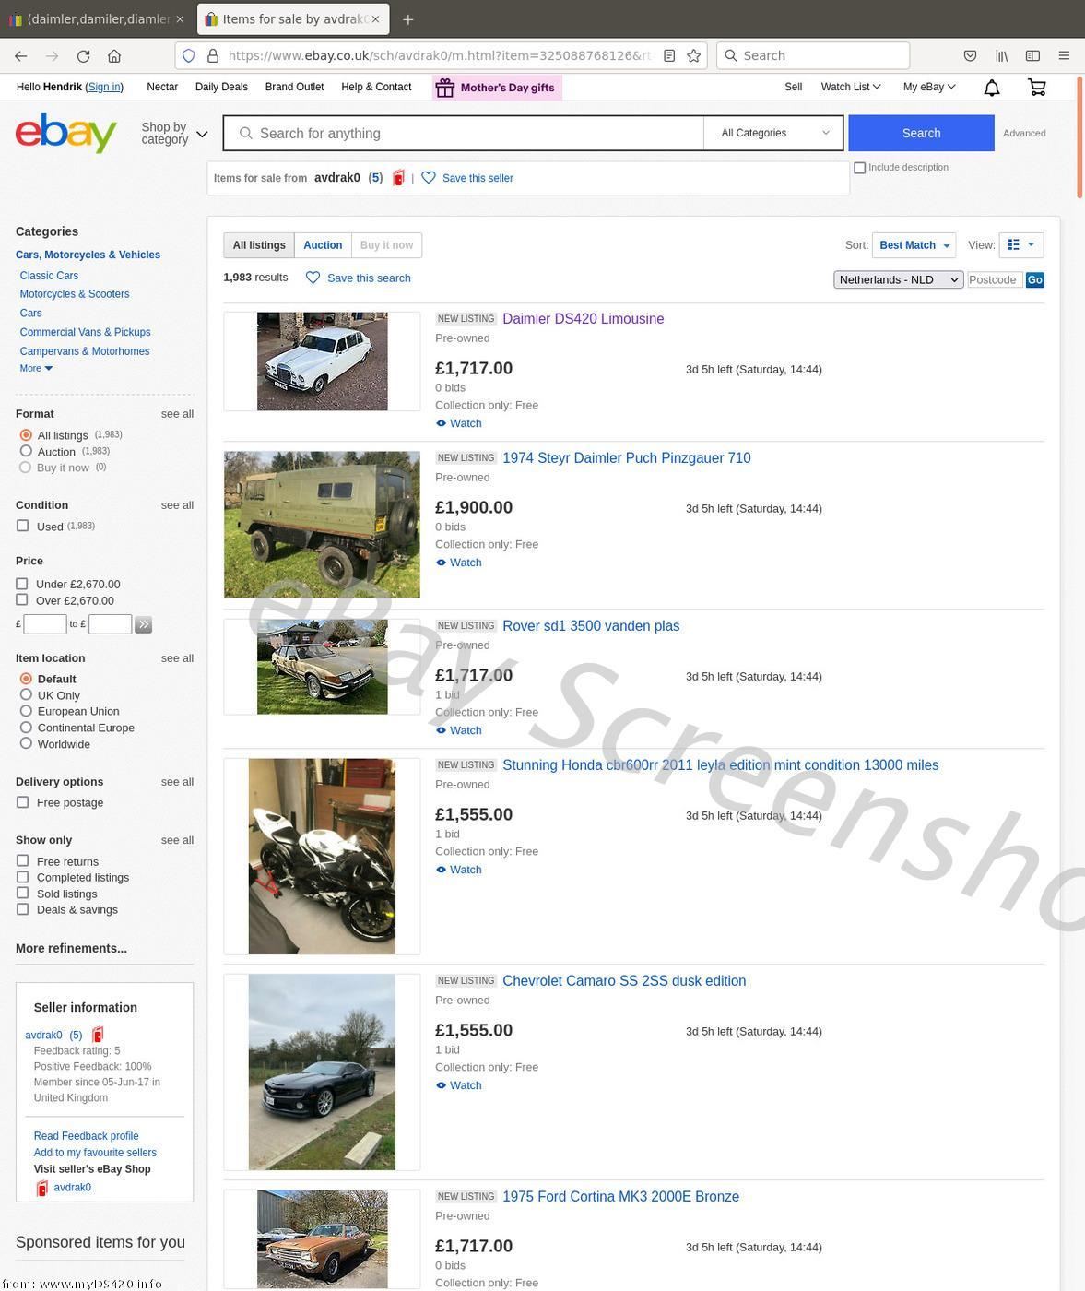Screen dimensions: 1085x1291
Task: Tick the Sold listings checkbox
Action: coord(22,894)
